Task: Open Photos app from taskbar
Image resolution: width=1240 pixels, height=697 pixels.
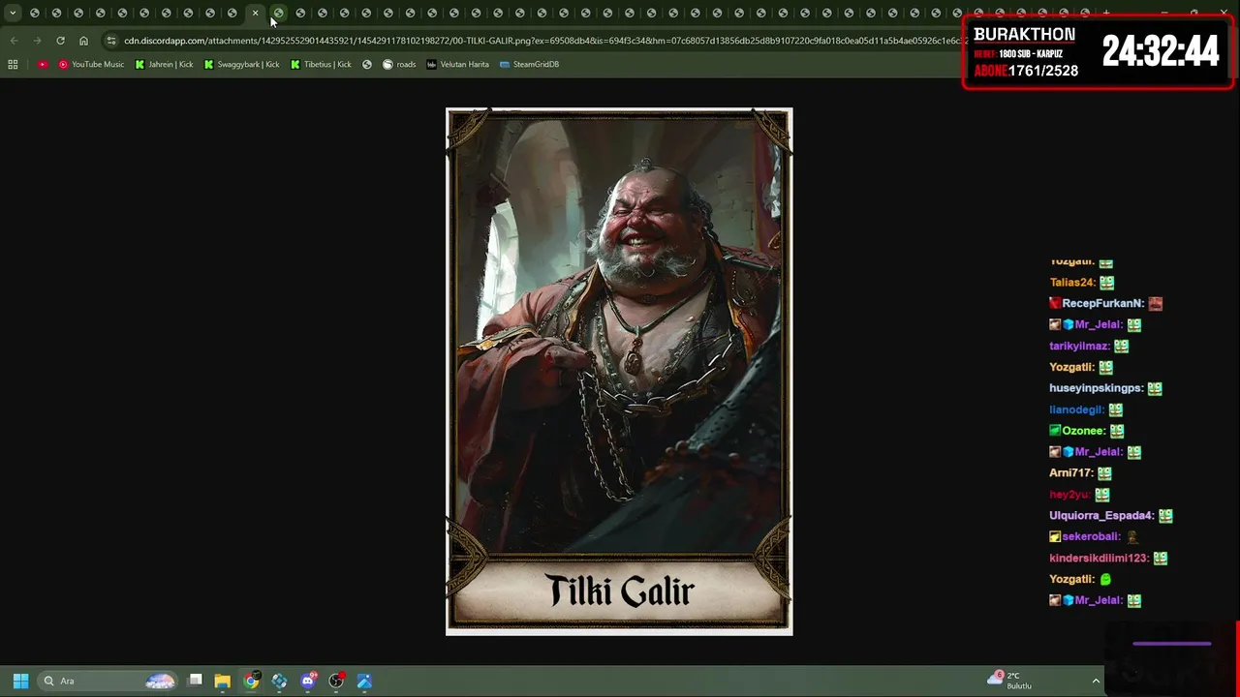Action: pos(364,681)
